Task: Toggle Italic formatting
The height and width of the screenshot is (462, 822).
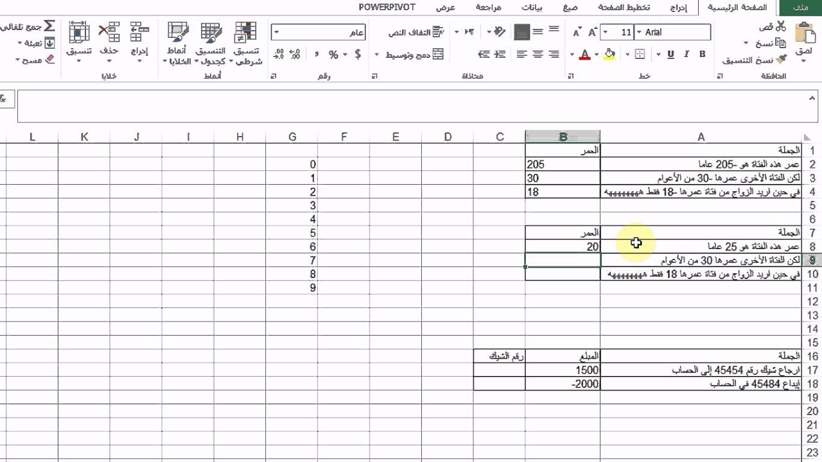Action: tap(687, 55)
